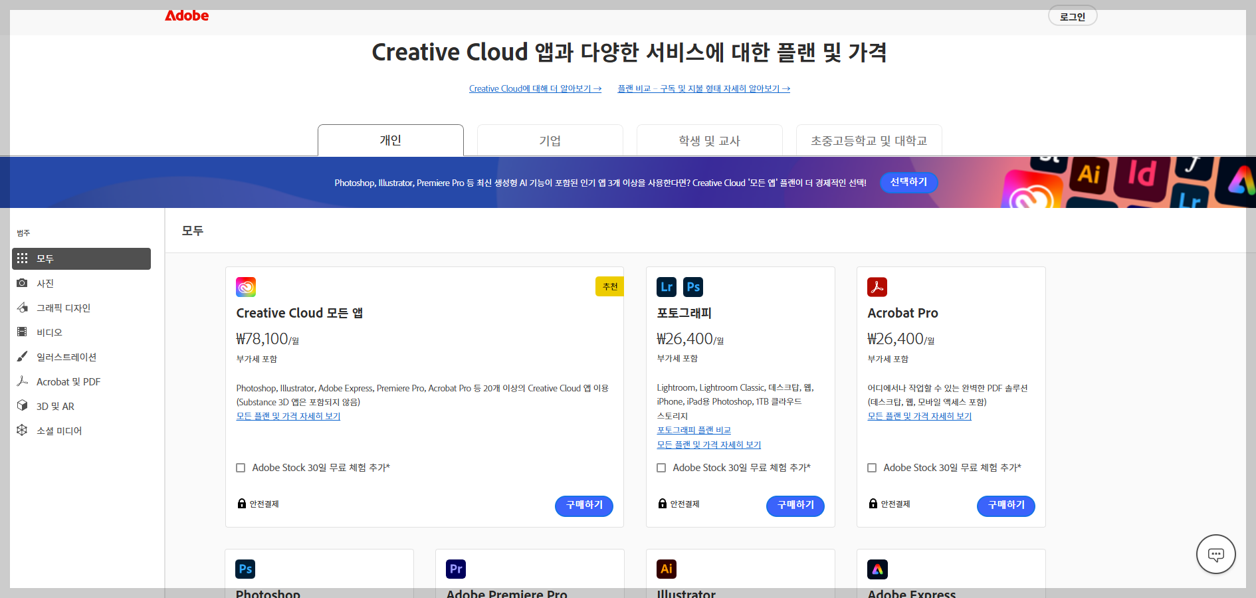Click 구매하기 for 포토그래피 plan

pos(795,506)
